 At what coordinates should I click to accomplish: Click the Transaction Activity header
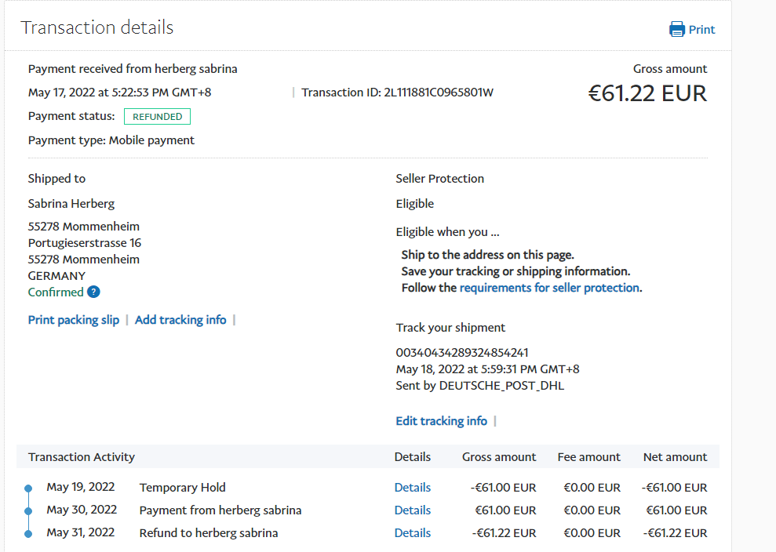click(x=82, y=457)
